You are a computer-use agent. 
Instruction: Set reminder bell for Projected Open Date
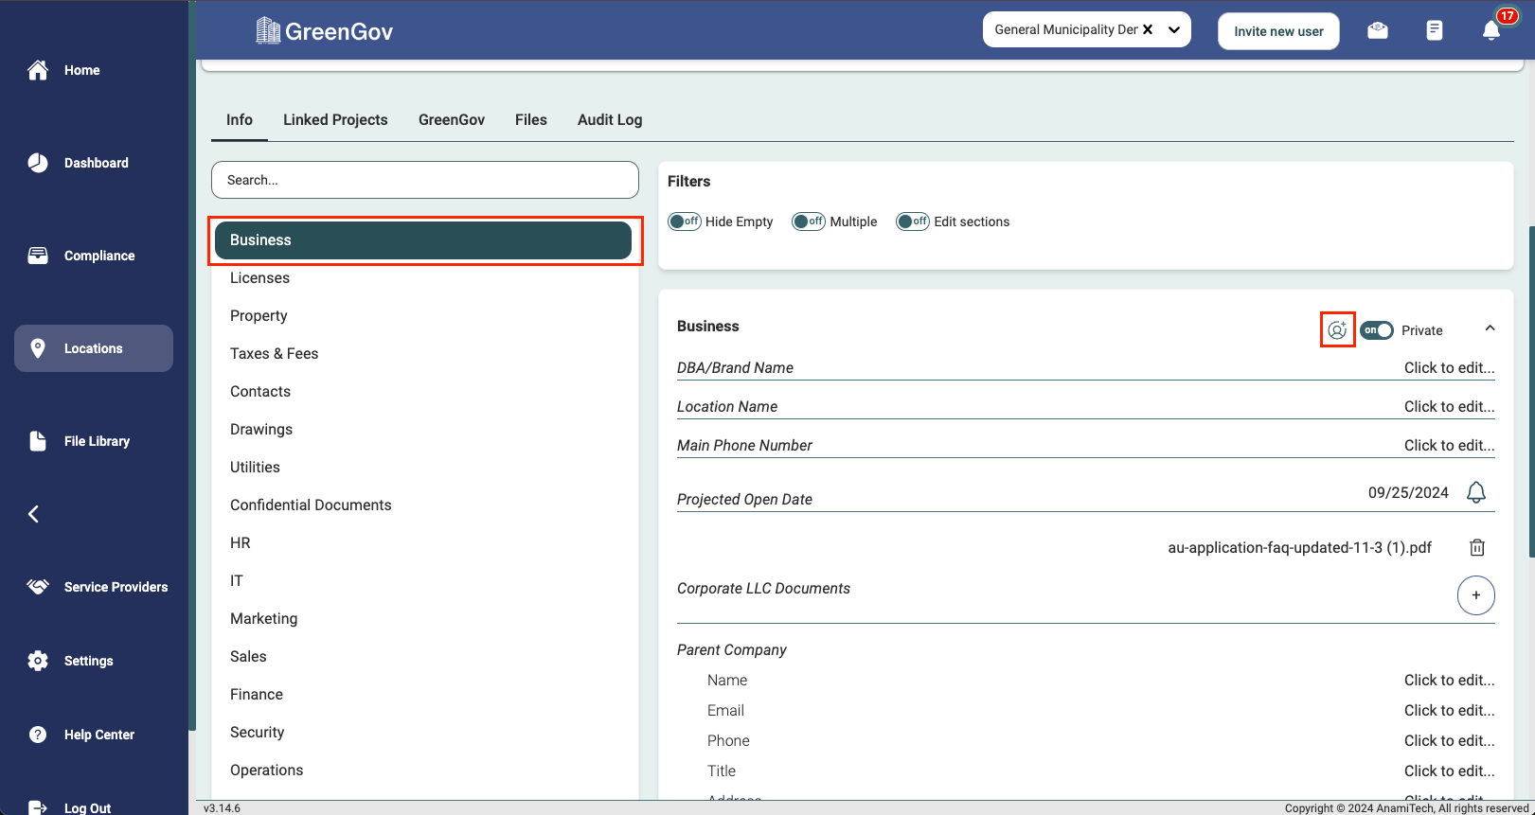coord(1476,493)
